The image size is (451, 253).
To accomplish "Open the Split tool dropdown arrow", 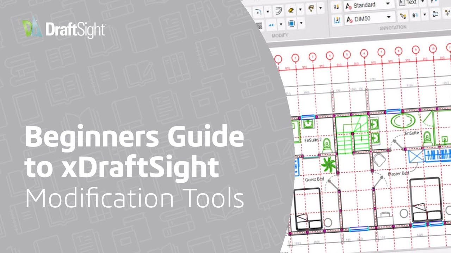I will (x=281, y=24).
